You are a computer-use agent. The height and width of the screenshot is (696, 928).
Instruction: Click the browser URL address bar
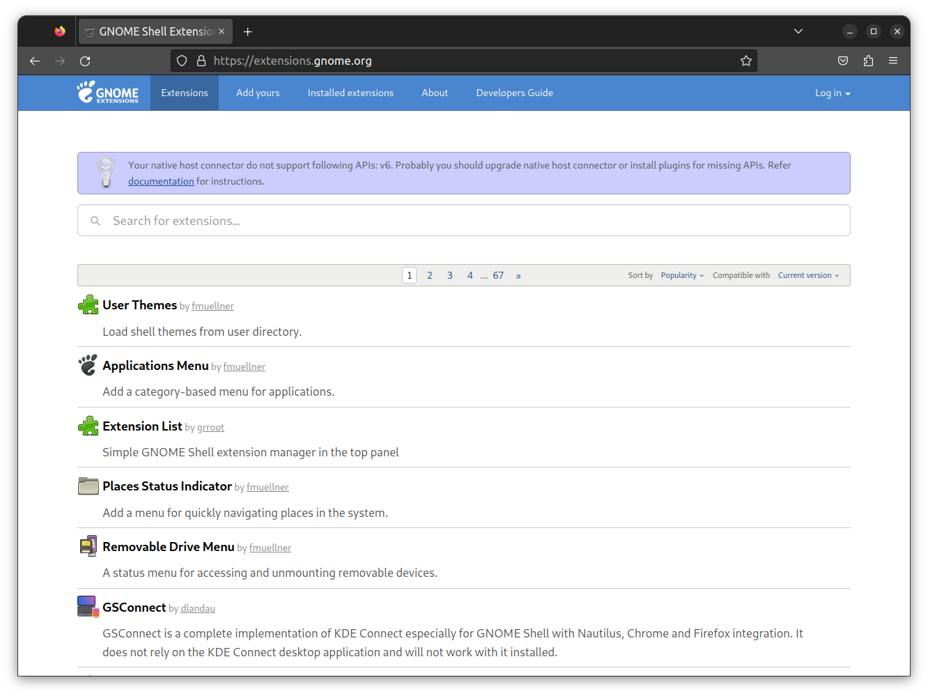464,61
